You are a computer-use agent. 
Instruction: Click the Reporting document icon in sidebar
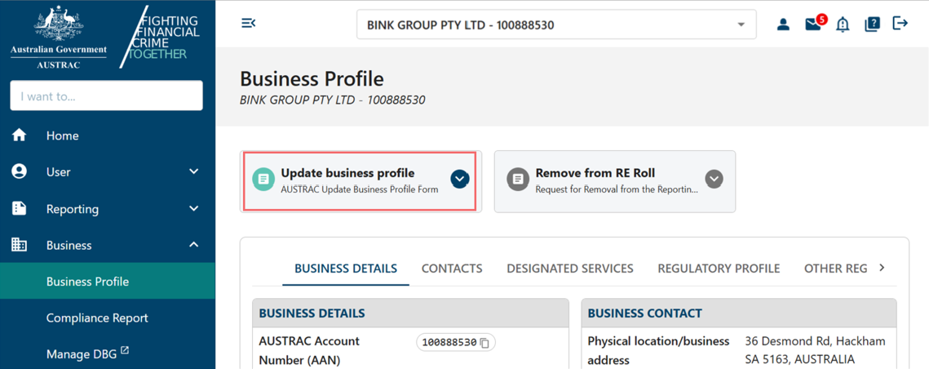coord(20,209)
